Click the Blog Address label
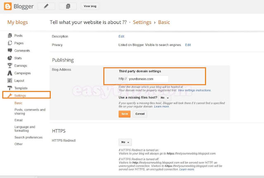 (x=61, y=70)
